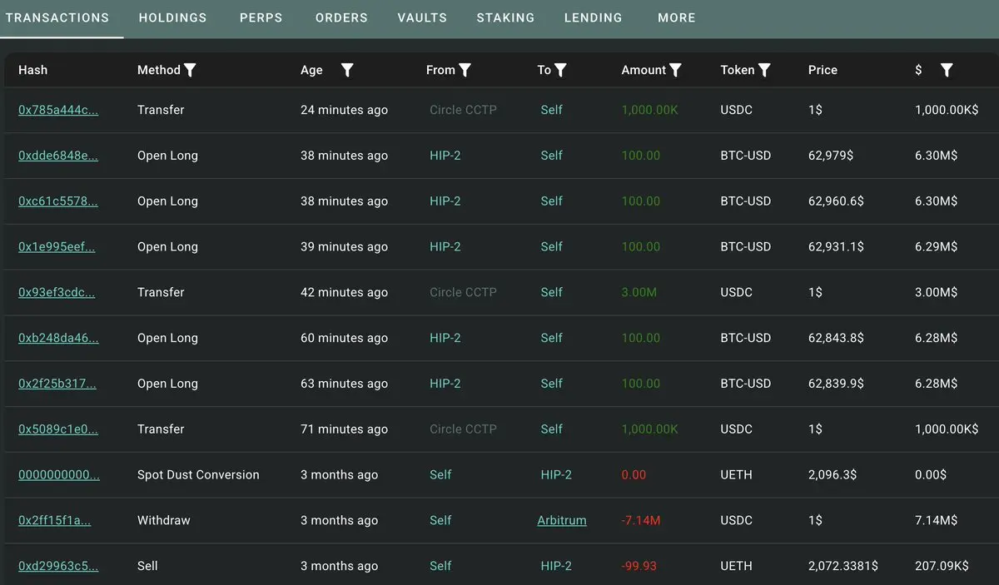Open the $ value column filter icon
999x585 pixels.
[947, 70]
